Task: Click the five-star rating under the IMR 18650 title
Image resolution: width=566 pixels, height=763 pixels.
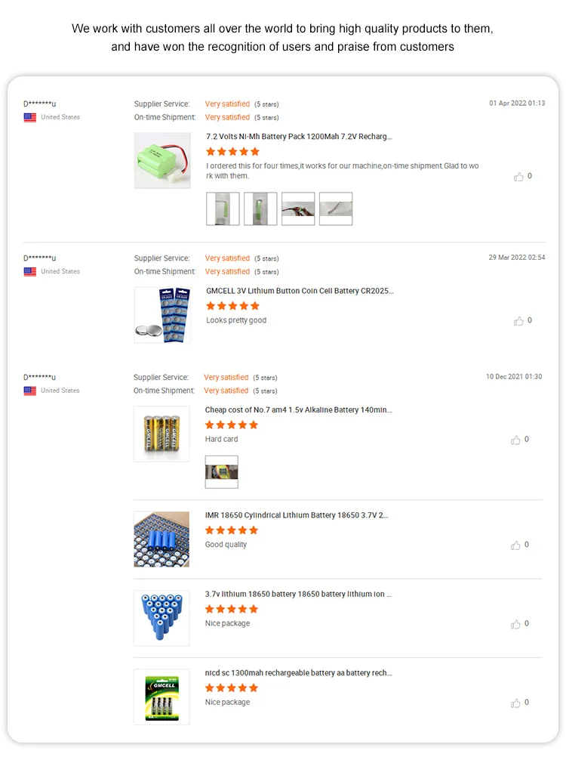Action: (232, 530)
